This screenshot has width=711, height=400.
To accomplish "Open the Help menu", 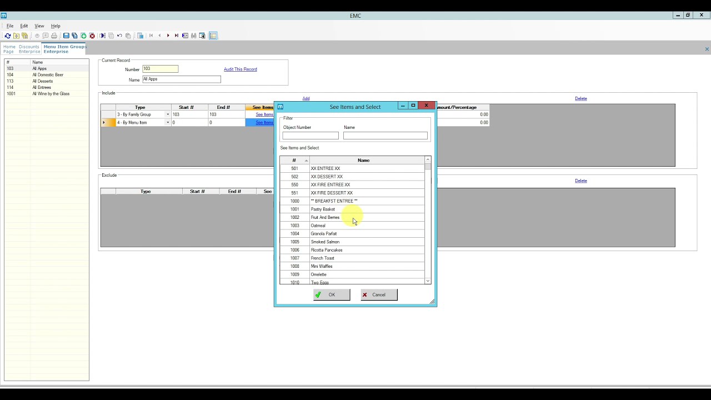I will point(56,26).
